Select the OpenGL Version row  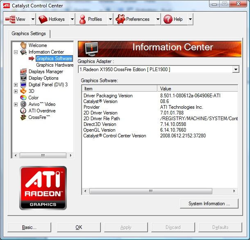(x=160, y=130)
